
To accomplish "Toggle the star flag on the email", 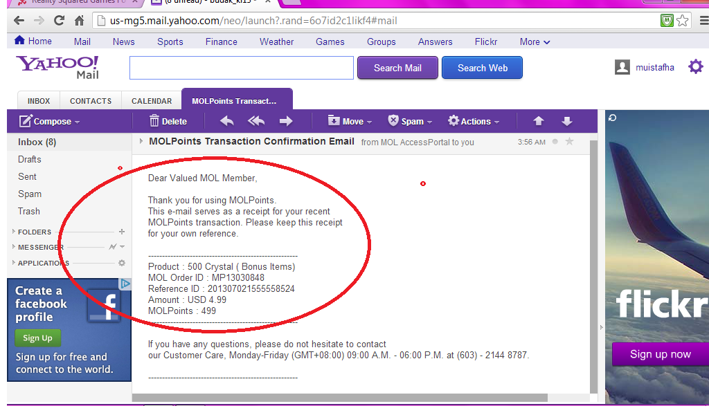I will tap(570, 142).
